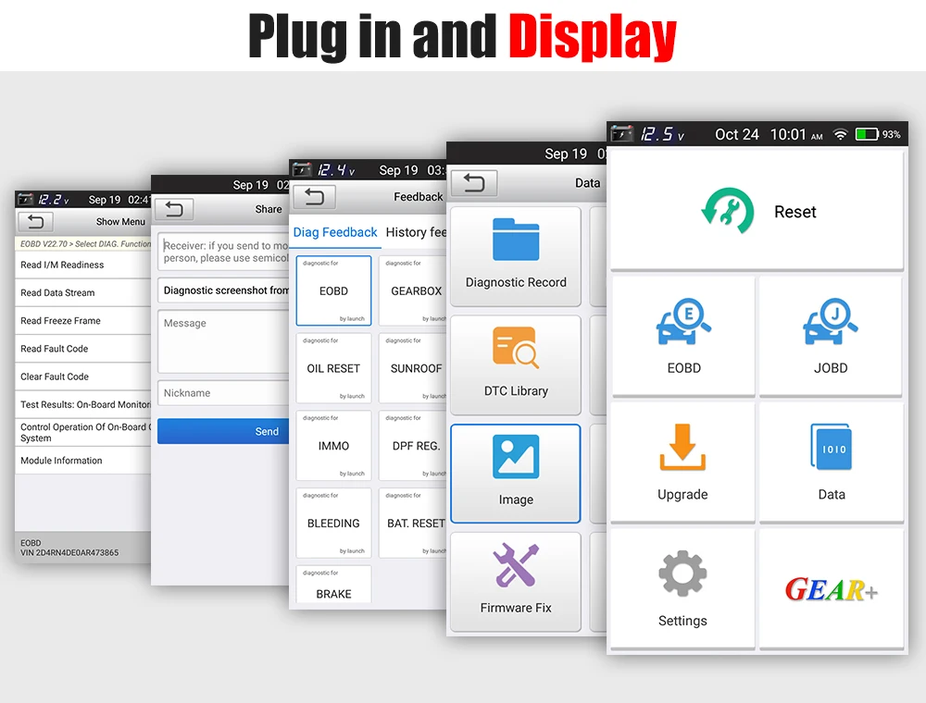926x703 pixels.
Task: Open the Data tile on home screen
Action: click(831, 462)
